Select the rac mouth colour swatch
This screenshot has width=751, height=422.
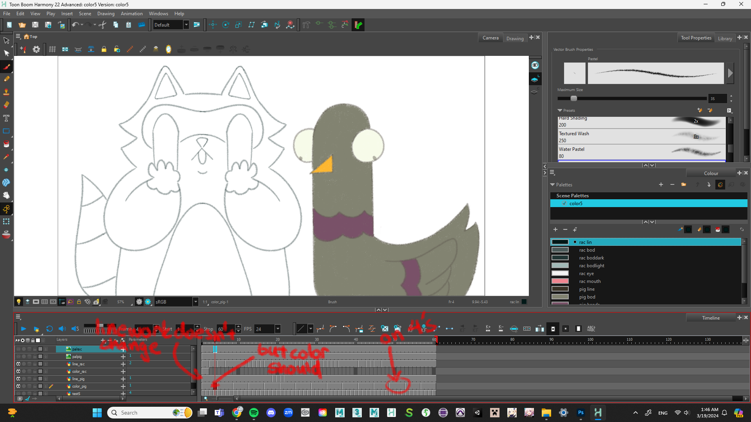[x=560, y=281]
